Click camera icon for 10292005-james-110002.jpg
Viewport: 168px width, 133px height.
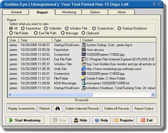click(84, 54)
